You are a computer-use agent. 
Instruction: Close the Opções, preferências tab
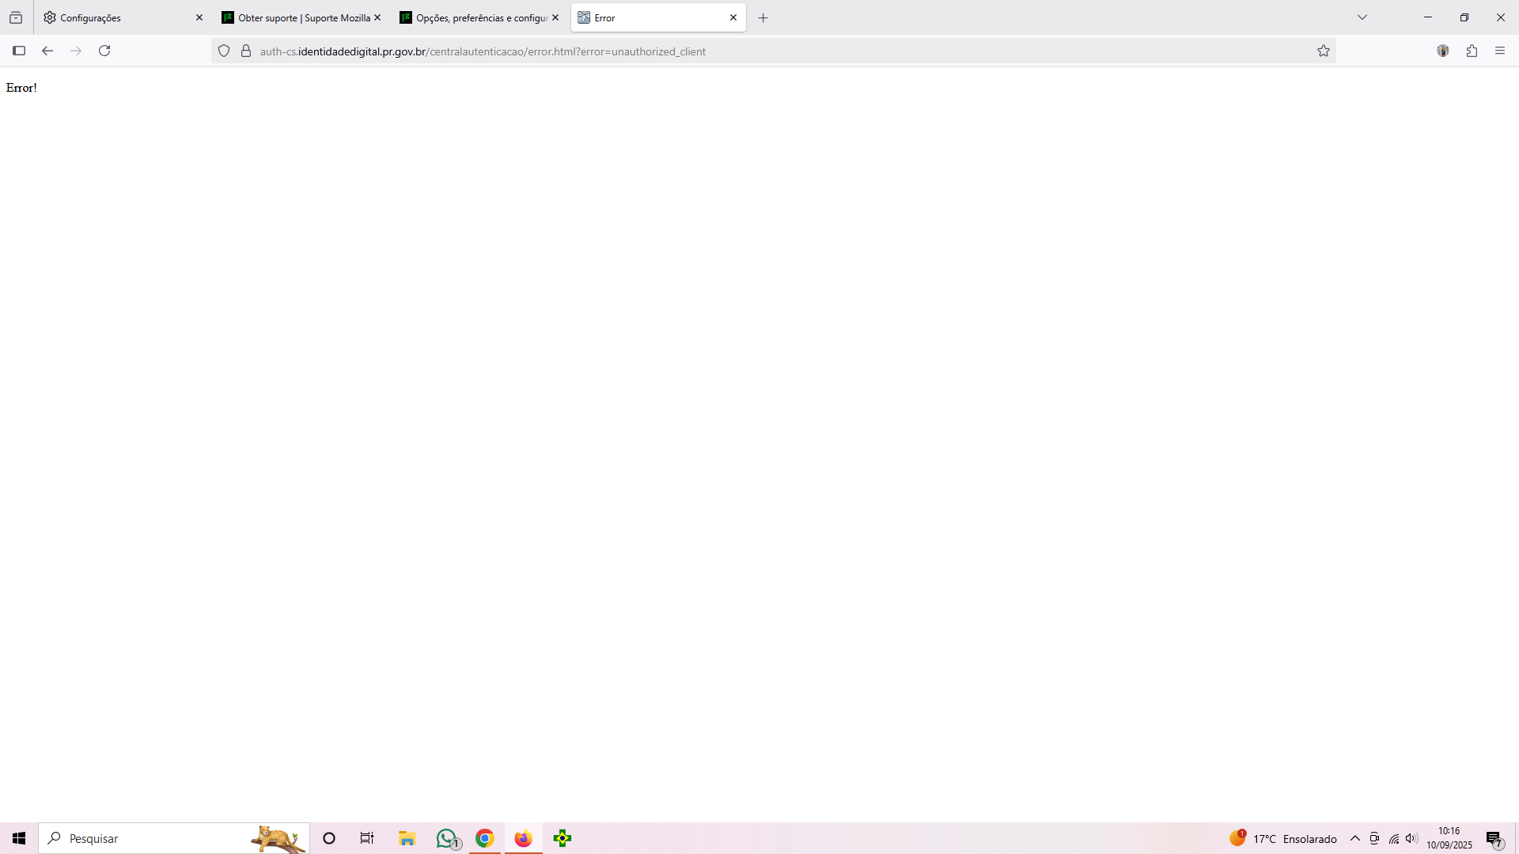[555, 17]
